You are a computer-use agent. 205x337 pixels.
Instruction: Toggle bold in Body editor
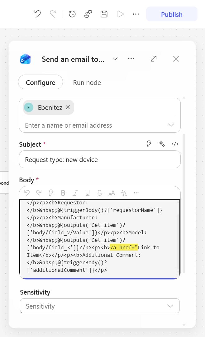pyautogui.click(x=63, y=193)
